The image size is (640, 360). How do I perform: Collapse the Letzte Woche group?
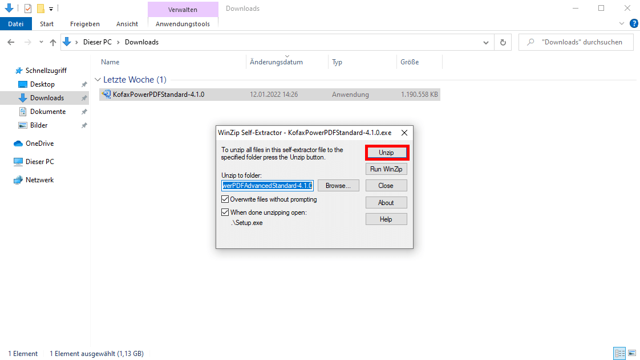[98, 80]
